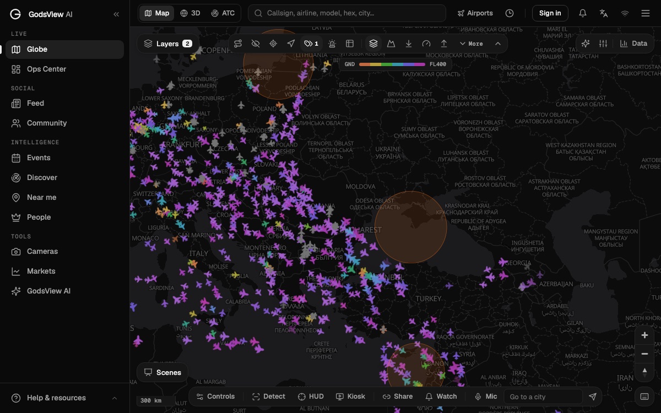Expand Help & resources section
This screenshot has height=413, width=661.
[x=64, y=398]
